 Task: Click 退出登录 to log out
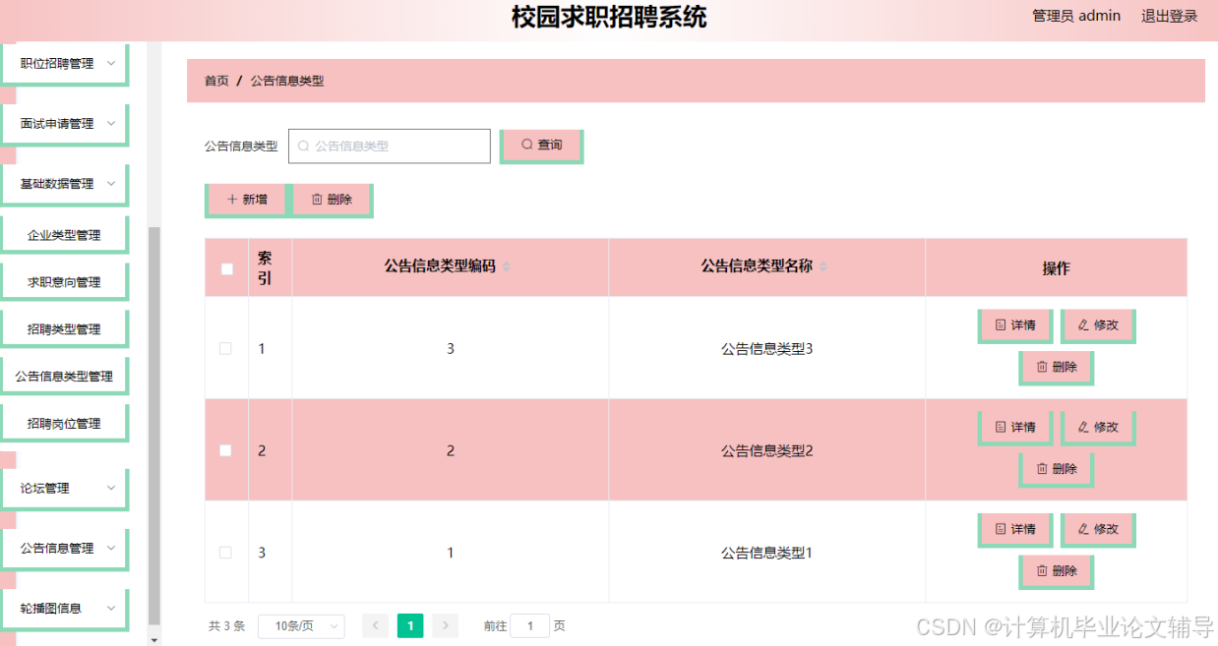1169,16
